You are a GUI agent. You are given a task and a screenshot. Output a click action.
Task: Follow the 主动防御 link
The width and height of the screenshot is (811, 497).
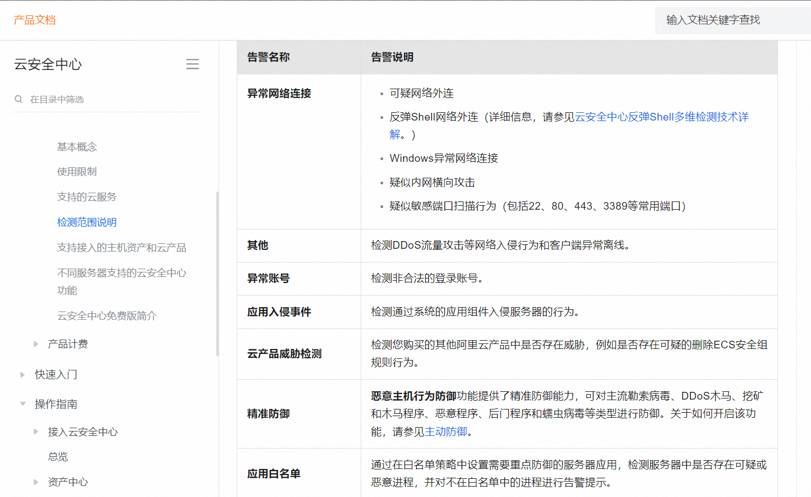pyautogui.click(x=446, y=432)
